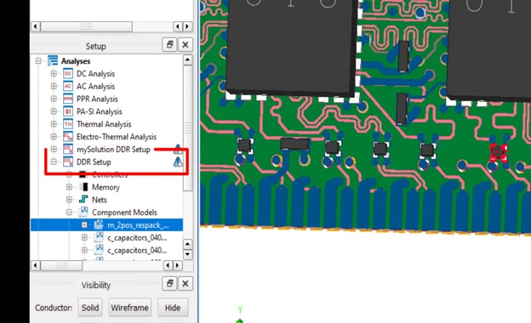The width and height of the screenshot is (531, 323).
Task: Select Thermal Analysis tree item
Action: tap(104, 124)
